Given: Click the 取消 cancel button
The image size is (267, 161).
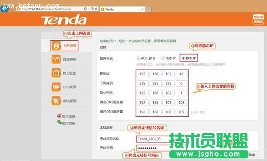Looking at the screenshot, I should pyautogui.click(x=252, y=155).
